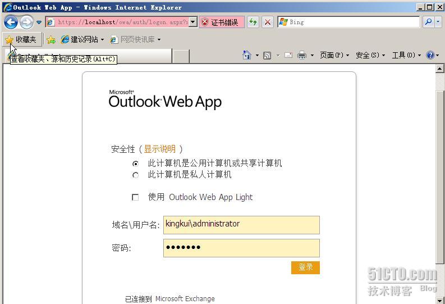Expand the Home icon dropdown arrow
This screenshot has width=445, height=304.
tap(257, 55)
